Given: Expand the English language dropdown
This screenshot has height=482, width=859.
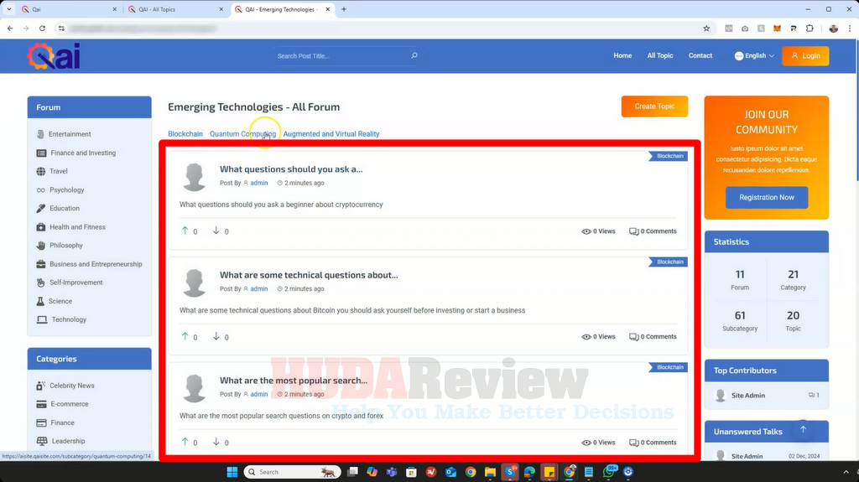Looking at the screenshot, I should [754, 56].
